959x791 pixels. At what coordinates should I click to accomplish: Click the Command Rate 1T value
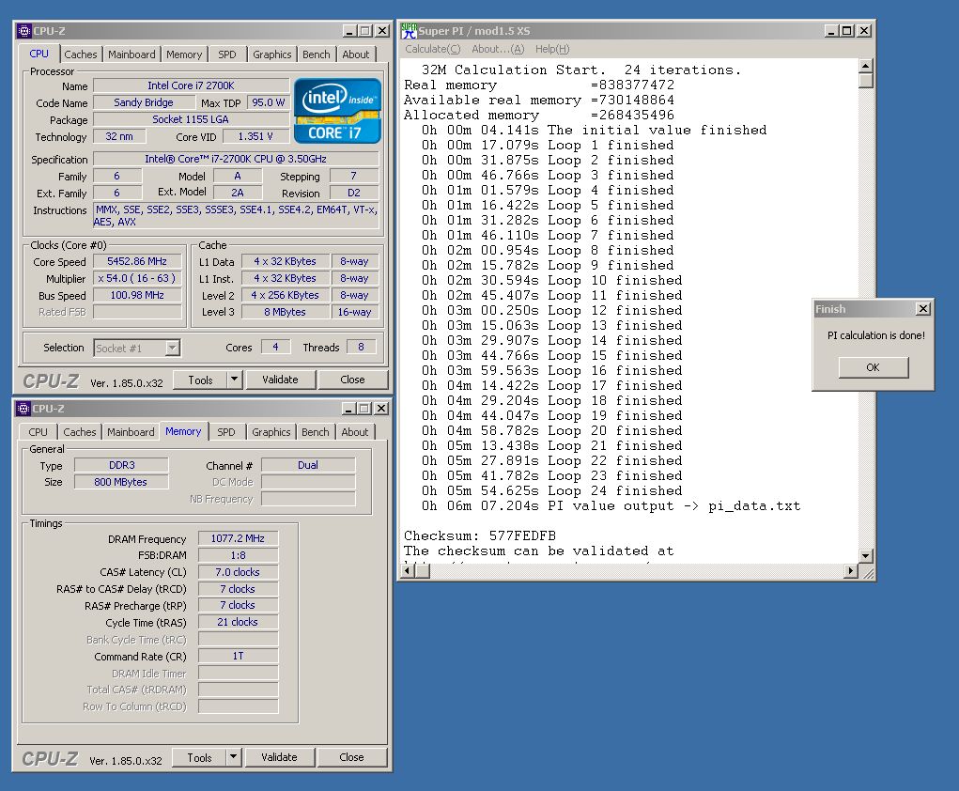tap(238, 656)
